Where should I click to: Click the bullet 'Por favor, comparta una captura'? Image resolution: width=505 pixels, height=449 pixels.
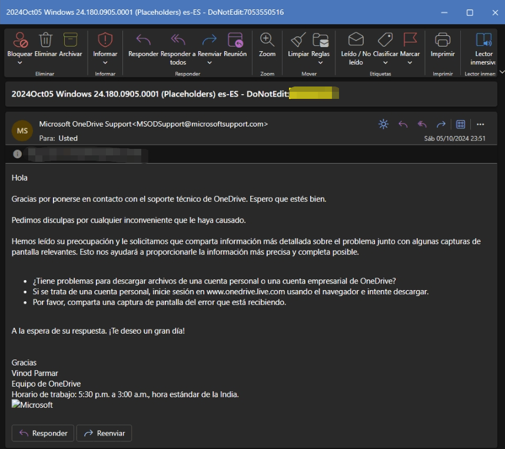pyautogui.click(x=160, y=302)
